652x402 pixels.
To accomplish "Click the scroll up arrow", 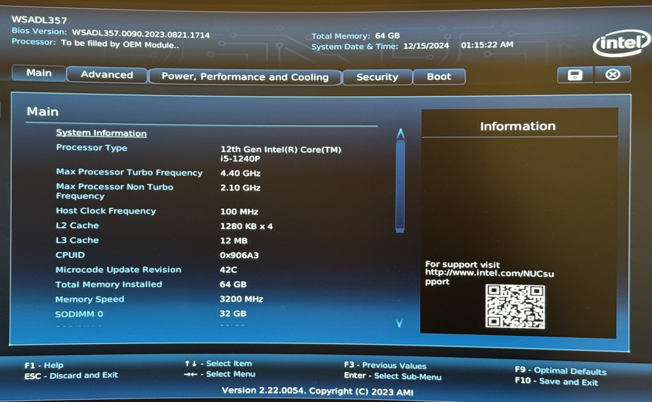I will click(400, 133).
